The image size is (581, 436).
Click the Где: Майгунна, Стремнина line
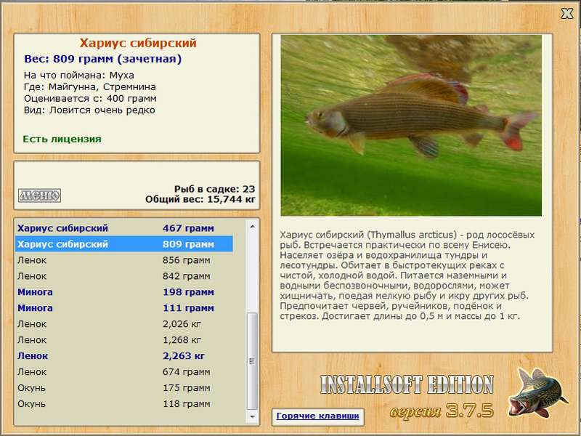[89, 87]
